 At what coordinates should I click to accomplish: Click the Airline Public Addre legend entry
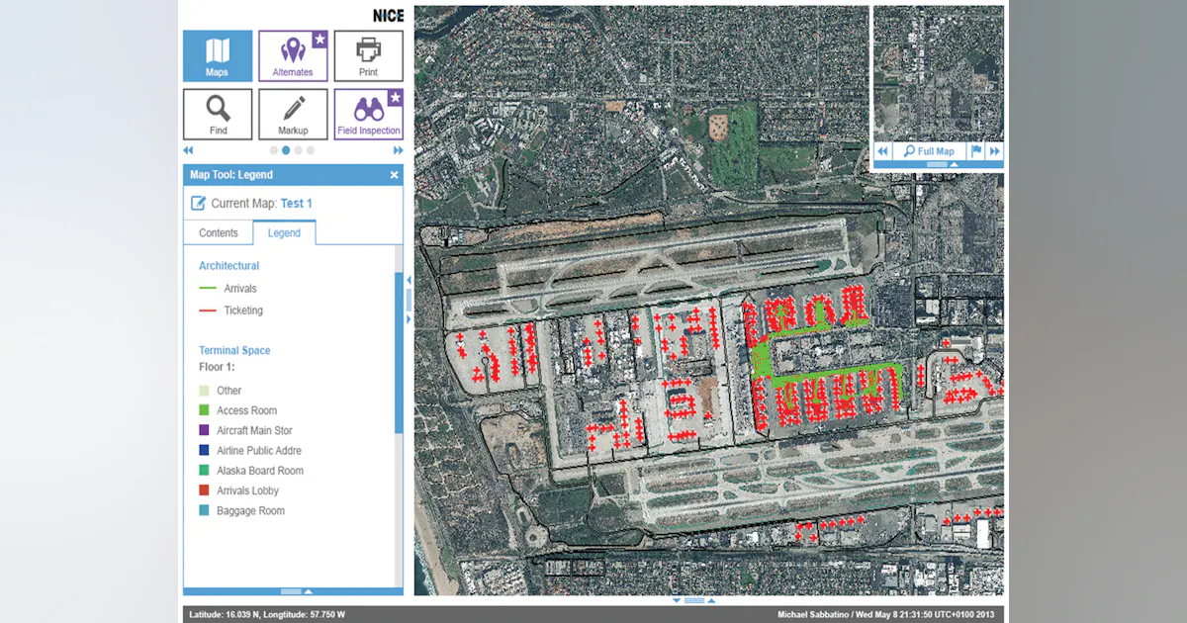coord(250,451)
